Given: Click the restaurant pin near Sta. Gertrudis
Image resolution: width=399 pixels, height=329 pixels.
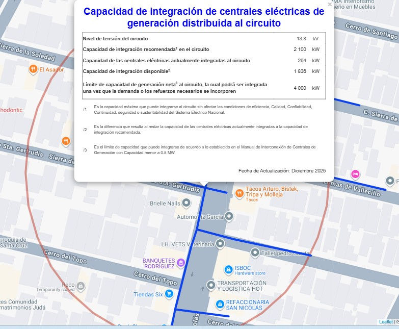Looking at the screenshot, I should [66, 141].
